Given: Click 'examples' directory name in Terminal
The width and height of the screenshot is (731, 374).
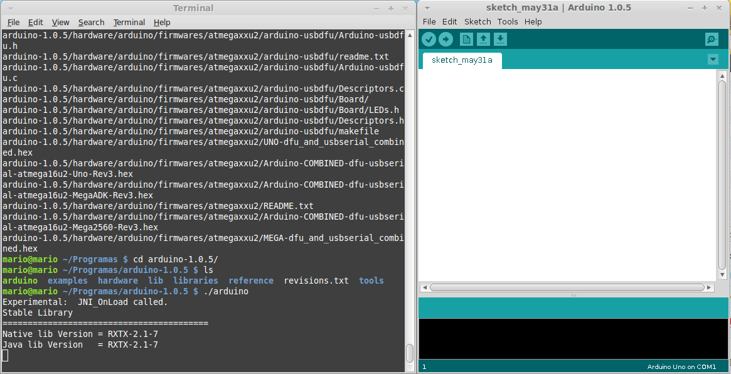Looking at the screenshot, I should point(68,280).
